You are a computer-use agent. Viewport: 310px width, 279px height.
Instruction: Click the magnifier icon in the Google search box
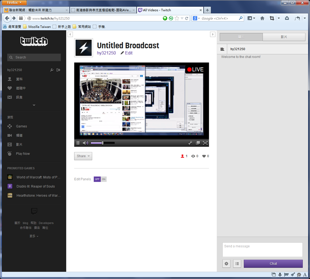point(241,18)
